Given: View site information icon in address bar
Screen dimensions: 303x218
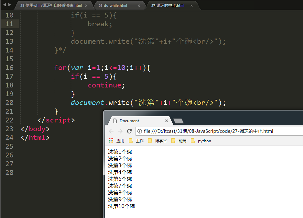Looking at the screenshot, I should (x=139, y=131).
